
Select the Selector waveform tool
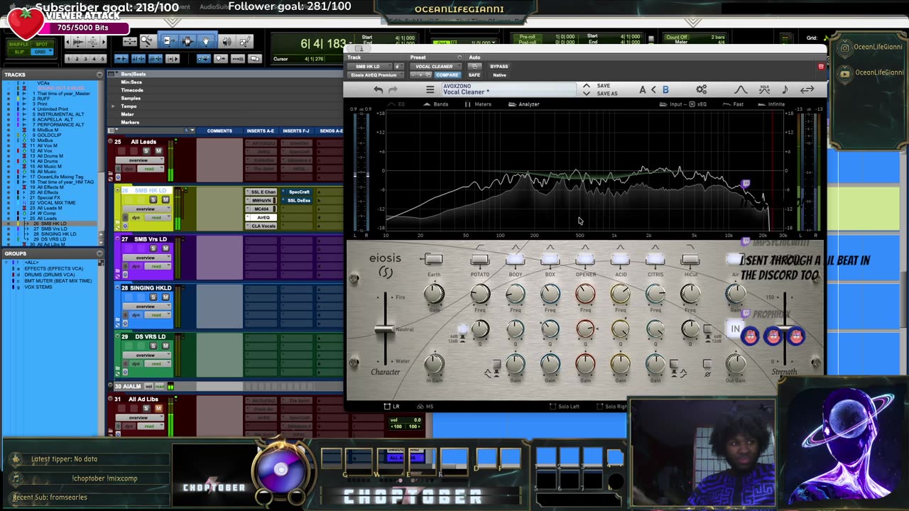pos(187,41)
